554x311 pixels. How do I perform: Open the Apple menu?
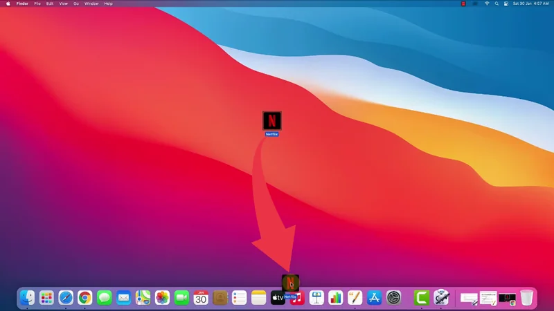(8, 3)
